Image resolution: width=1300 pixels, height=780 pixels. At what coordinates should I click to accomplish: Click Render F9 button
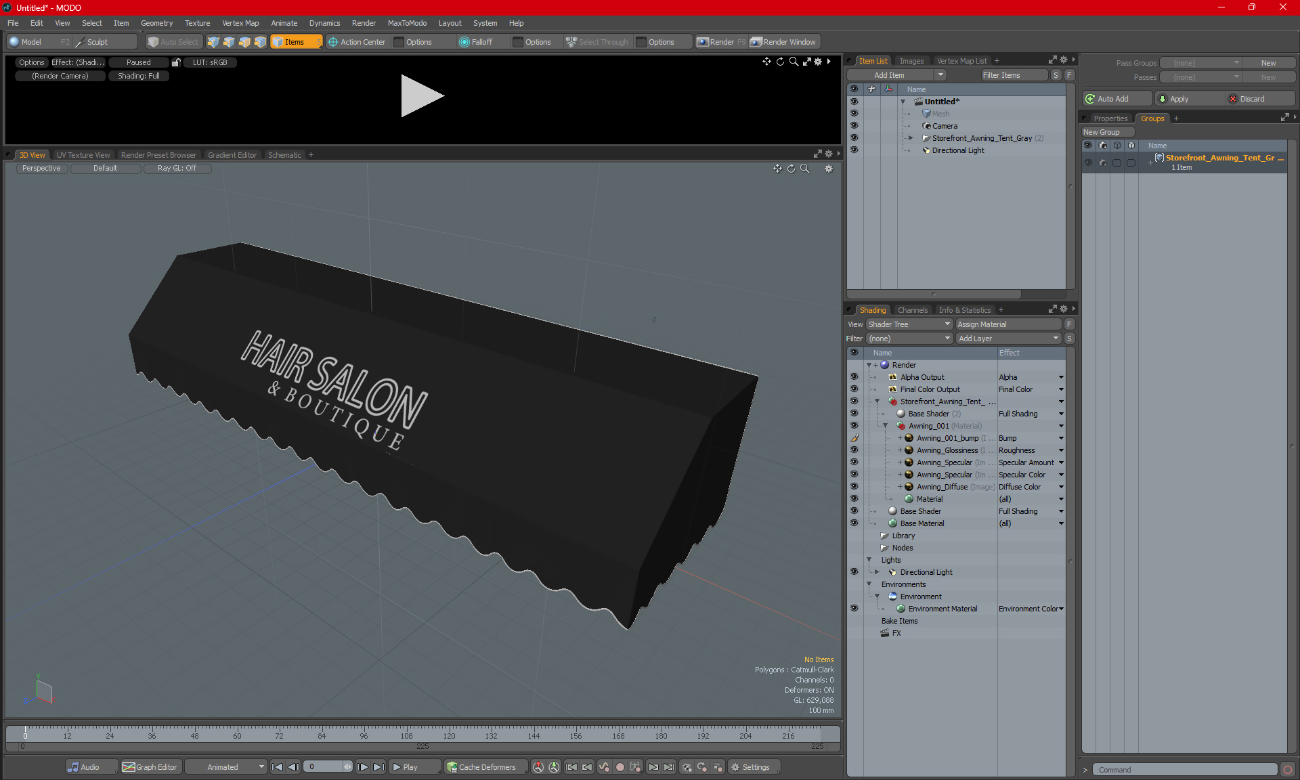pos(722,42)
